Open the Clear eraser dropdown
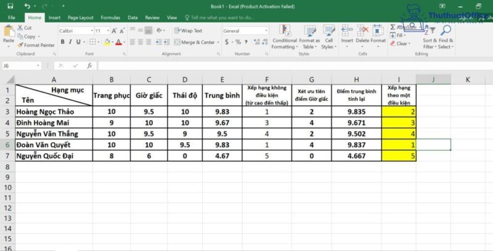493x251 pixels. (400, 44)
